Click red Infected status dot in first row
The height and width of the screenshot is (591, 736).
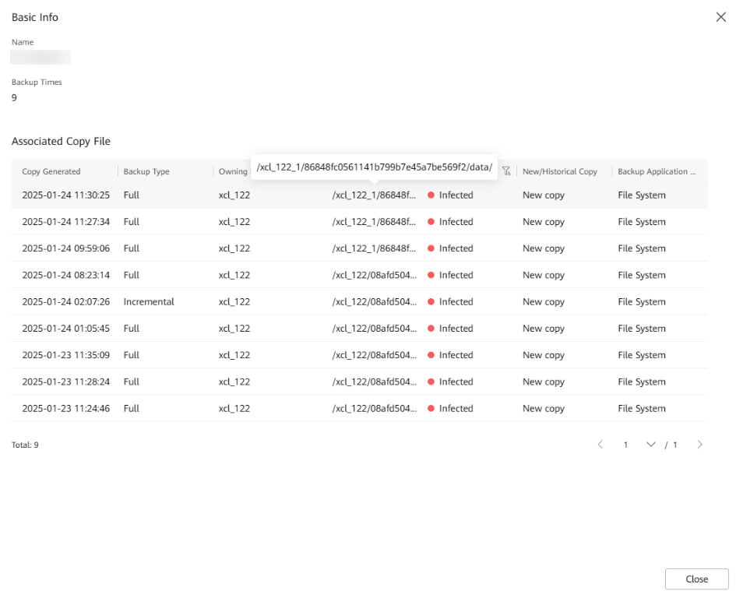(x=431, y=195)
